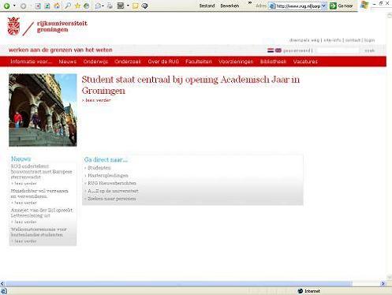Click the Nieuws sidebar heading
Screen dimensions: 392x295
tap(21, 159)
